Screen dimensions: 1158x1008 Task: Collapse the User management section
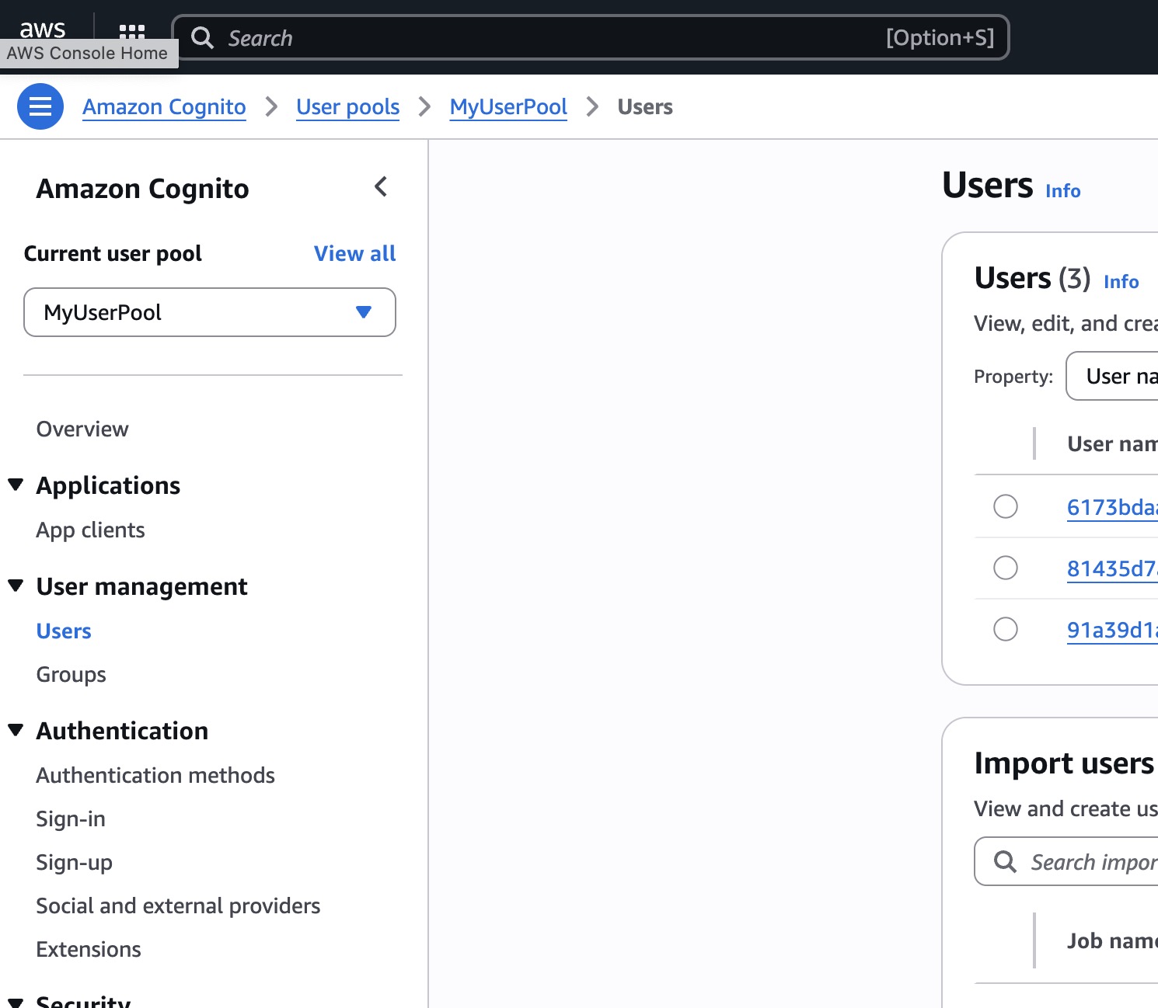coord(16,586)
